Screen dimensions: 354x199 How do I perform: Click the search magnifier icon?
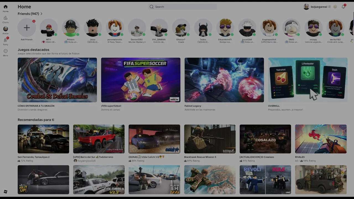click(x=152, y=7)
